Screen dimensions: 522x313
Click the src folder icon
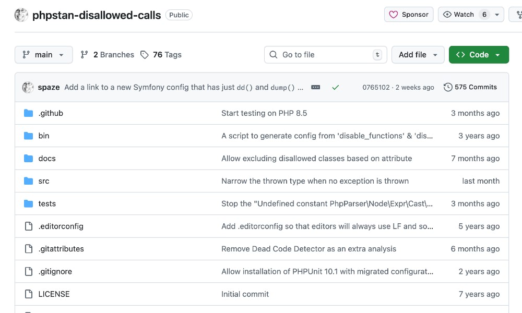point(29,181)
